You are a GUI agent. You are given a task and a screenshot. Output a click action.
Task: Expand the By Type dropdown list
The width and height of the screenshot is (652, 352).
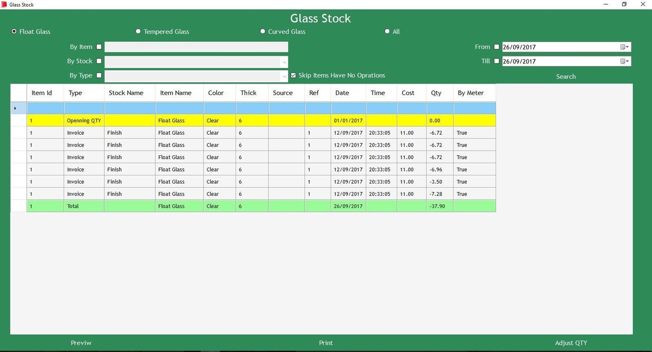point(284,76)
